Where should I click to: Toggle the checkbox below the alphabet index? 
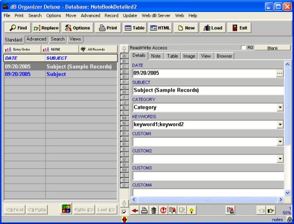124,212
